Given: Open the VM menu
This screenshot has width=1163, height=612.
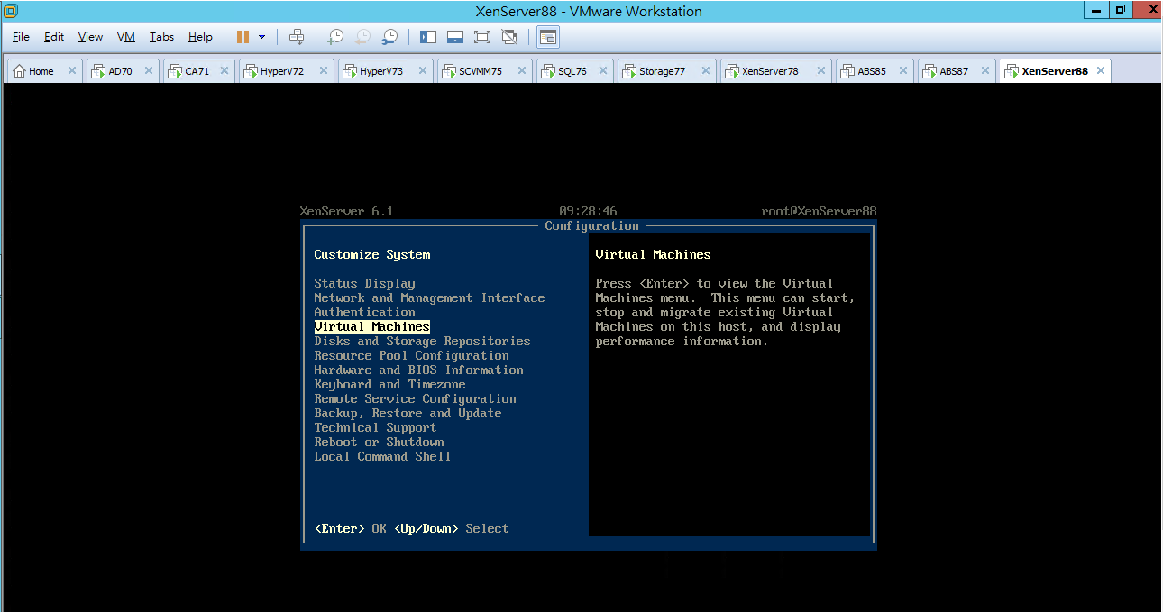Looking at the screenshot, I should [126, 37].
